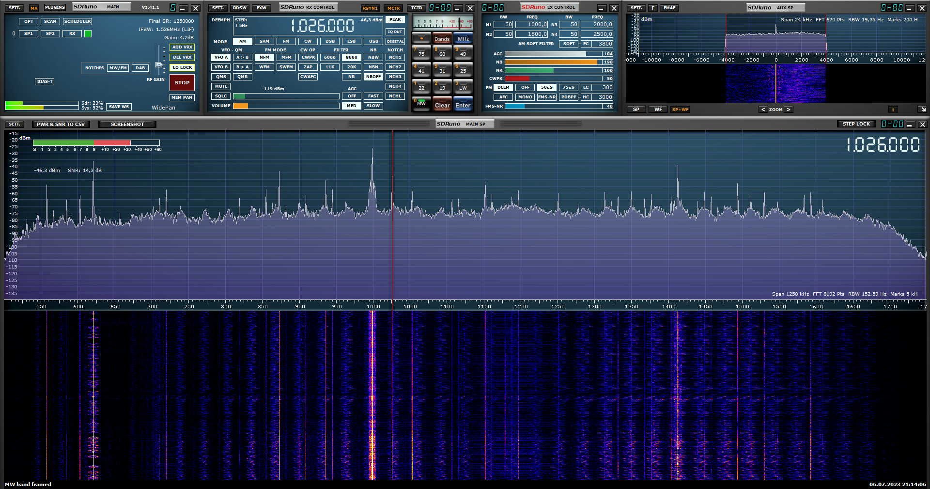Open SETT. in the Main SP panel
Viewport: 930px width, 489px height.
click(x=15, y=125)
